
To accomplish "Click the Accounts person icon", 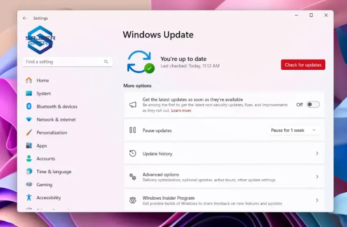I will [x=29, y=158].
